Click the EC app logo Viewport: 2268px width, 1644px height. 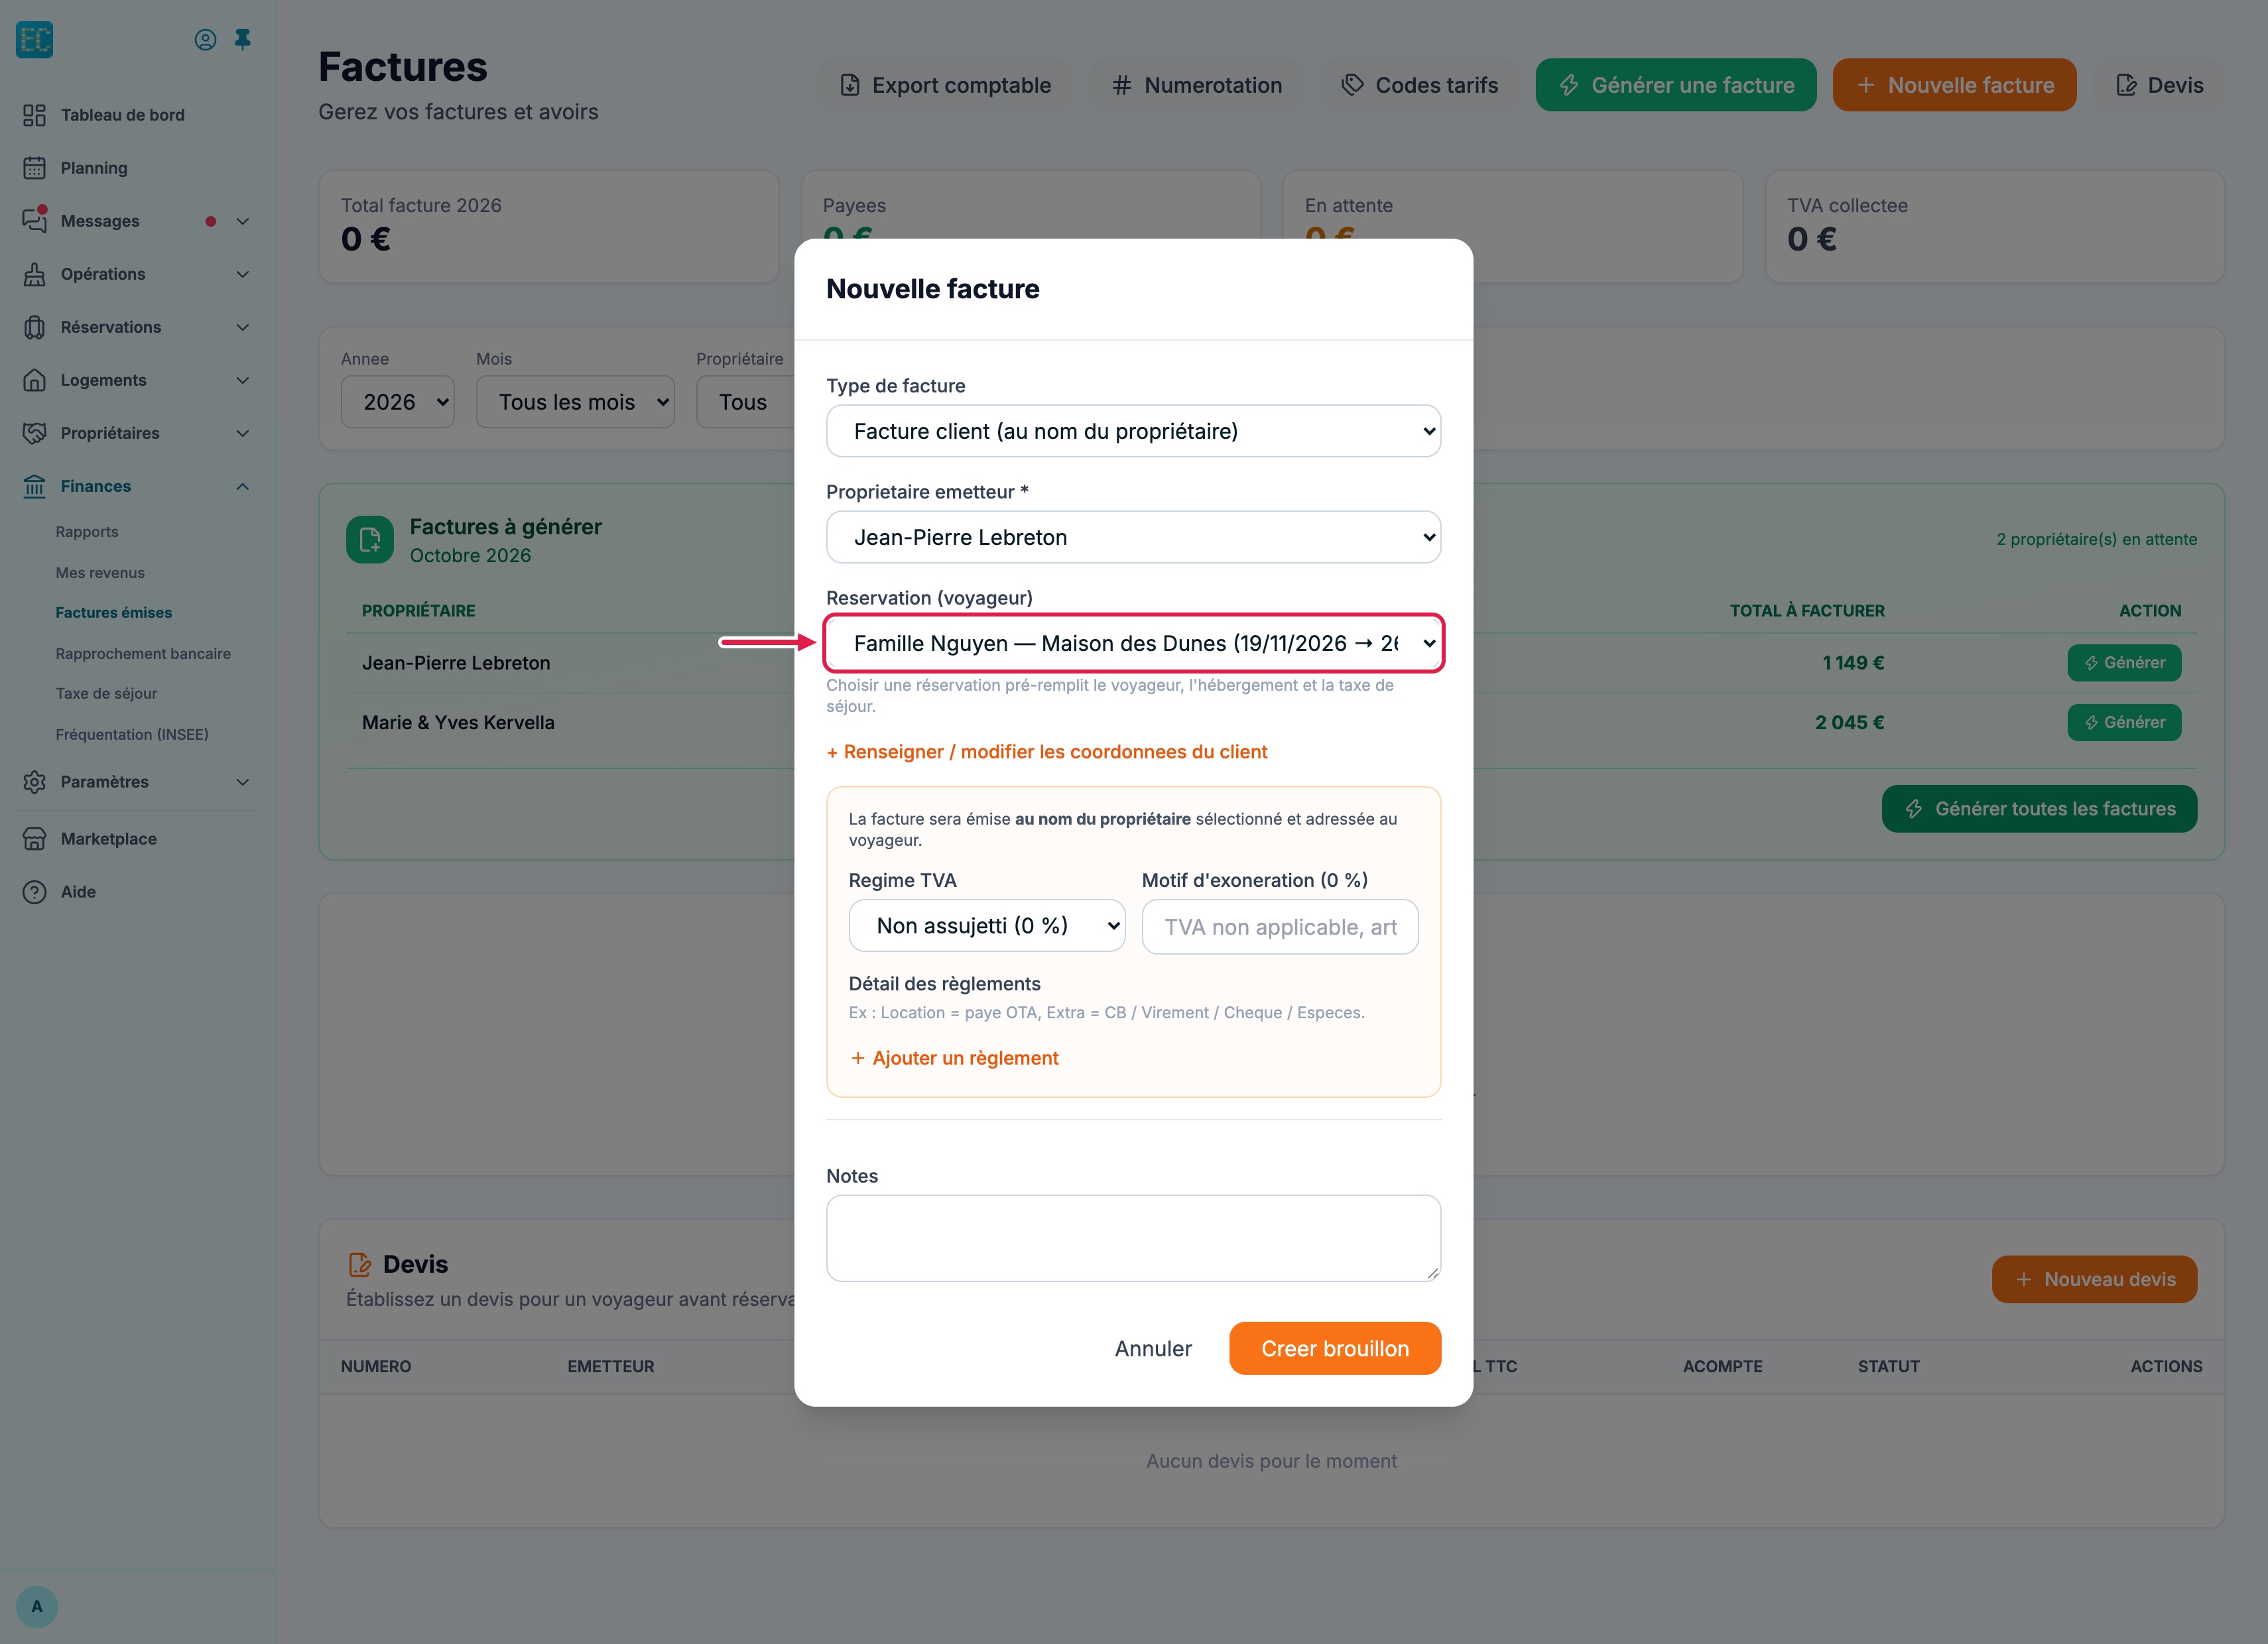click(35, 40)
